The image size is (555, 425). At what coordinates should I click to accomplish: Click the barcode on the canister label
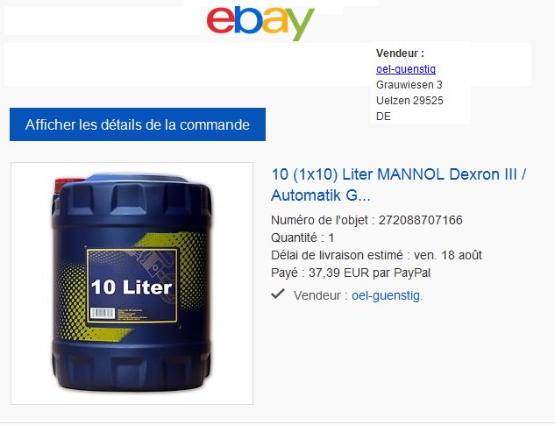[103, 313]
